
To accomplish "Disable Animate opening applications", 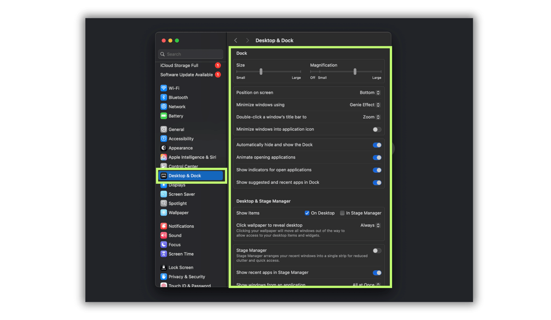I will pos(377,157).
